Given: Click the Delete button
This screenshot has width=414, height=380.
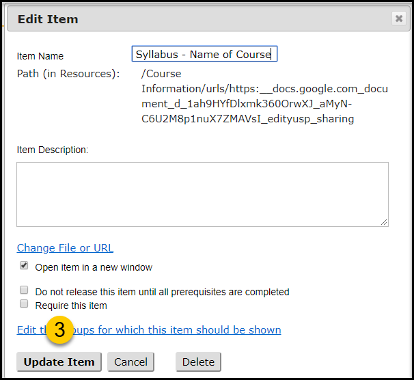Looking at the screenshot, I should [198, 362].
